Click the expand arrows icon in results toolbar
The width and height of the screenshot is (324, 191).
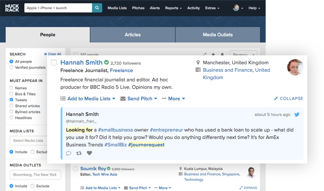(x=205, y=54)
